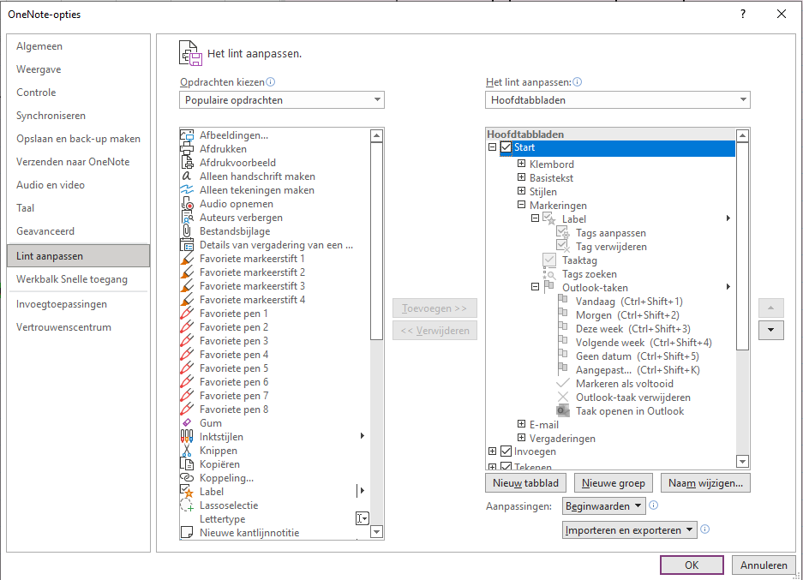
Task: Click the Nieuwe kantlijnnotitie icon
Action: point(187,533)
